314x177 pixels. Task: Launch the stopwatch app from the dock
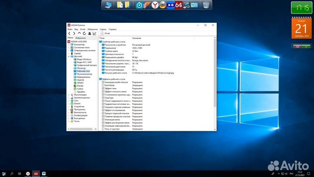tap(139, 5)
